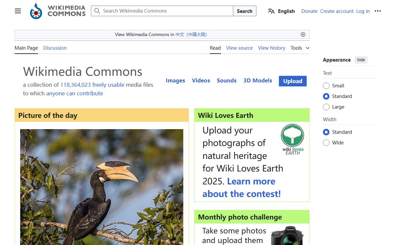Open the three-dot personal tools menu

tap(378, 11)
